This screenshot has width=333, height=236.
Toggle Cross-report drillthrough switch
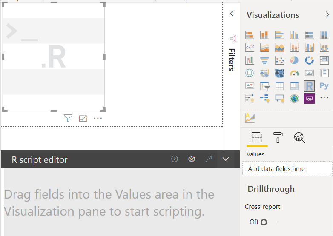pyautogui.click(x=268, y=222)
